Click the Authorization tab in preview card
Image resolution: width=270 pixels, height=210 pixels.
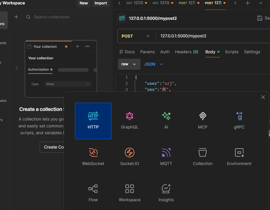pos(40,69)
